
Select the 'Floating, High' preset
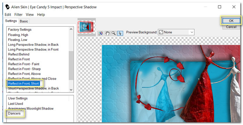point(18,35)
